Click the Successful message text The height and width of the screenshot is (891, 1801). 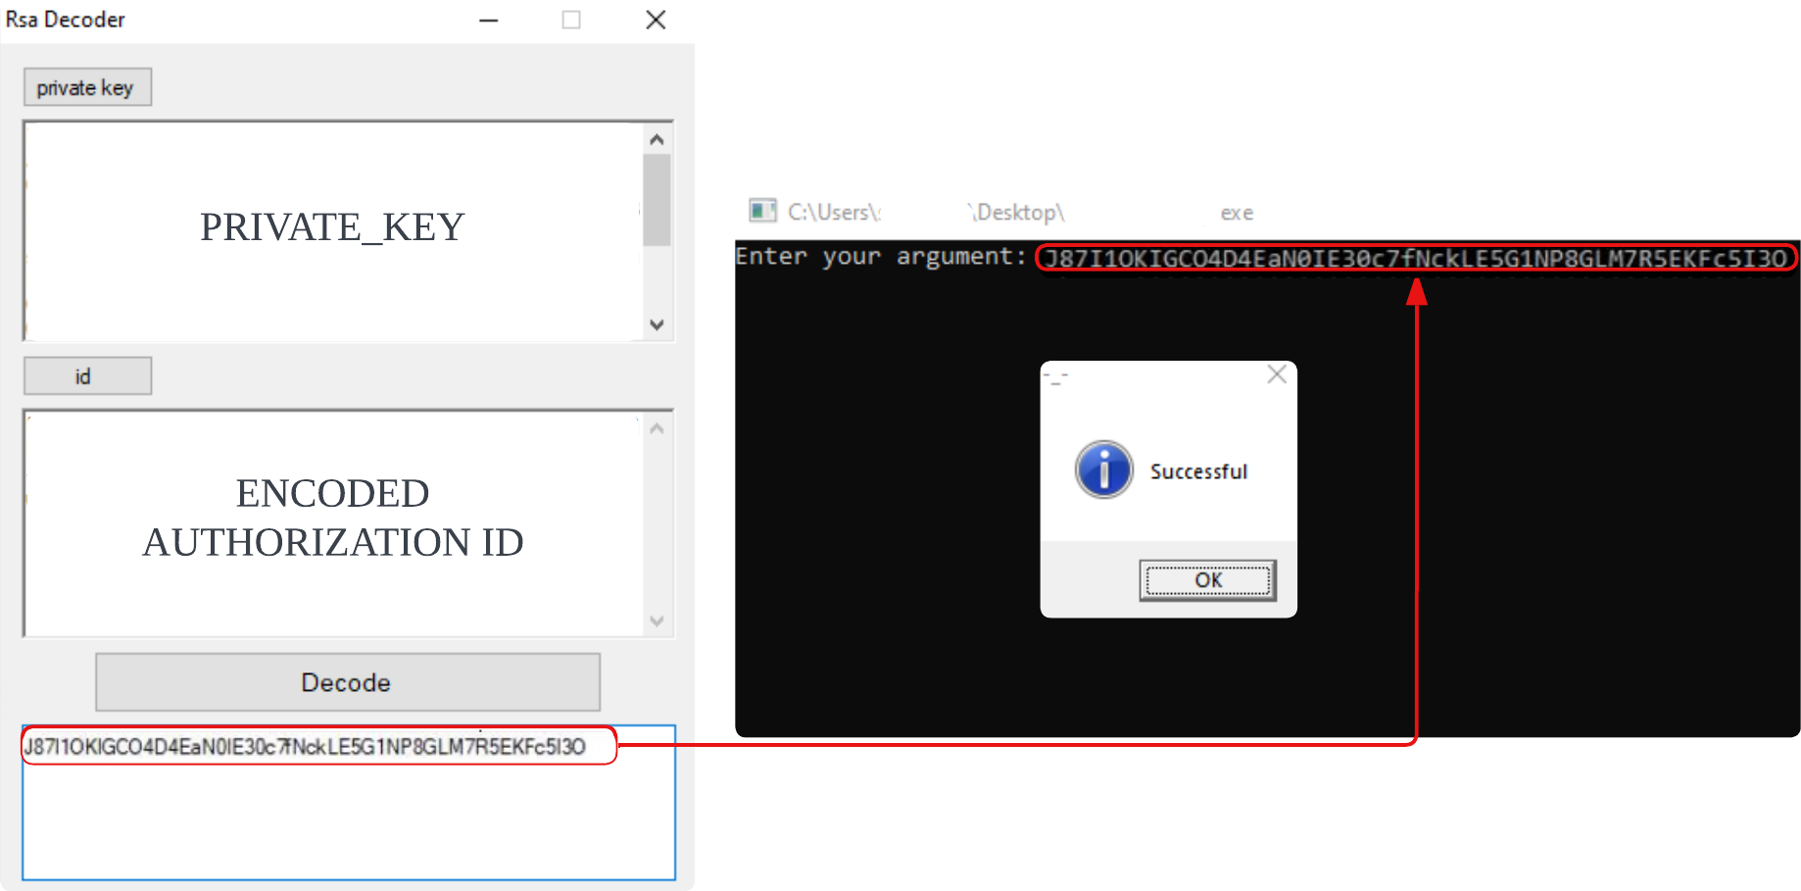point(1198,471)
